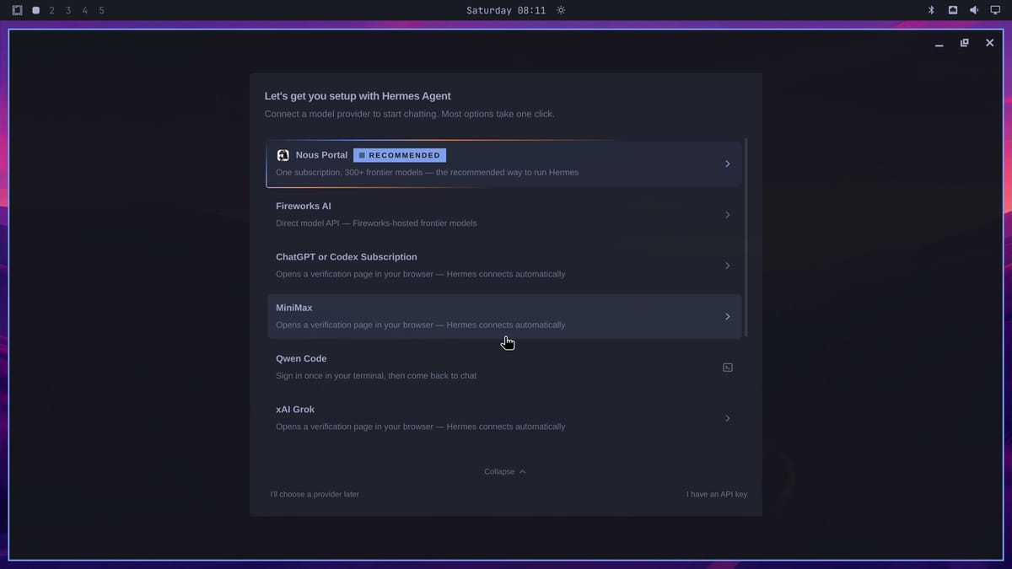Close the Hermes Agent window

pos(989,43)
